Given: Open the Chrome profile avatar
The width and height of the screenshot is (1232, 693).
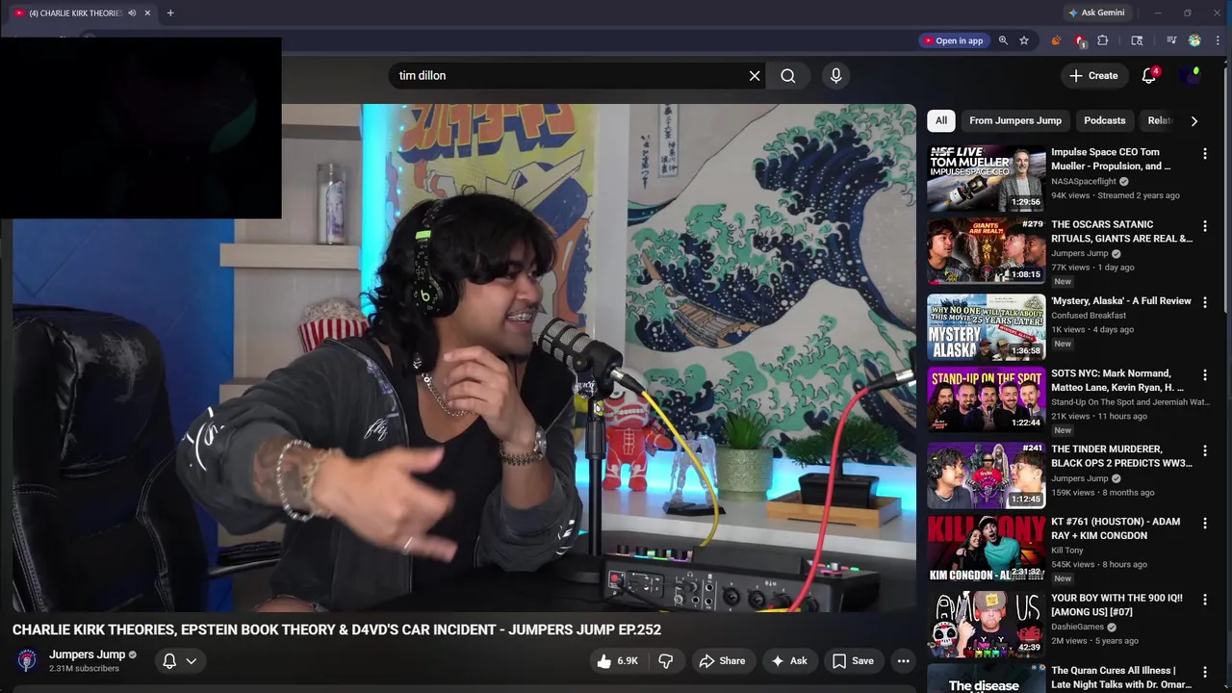Looking at the screenshot, I should (x=1194, y=40).
